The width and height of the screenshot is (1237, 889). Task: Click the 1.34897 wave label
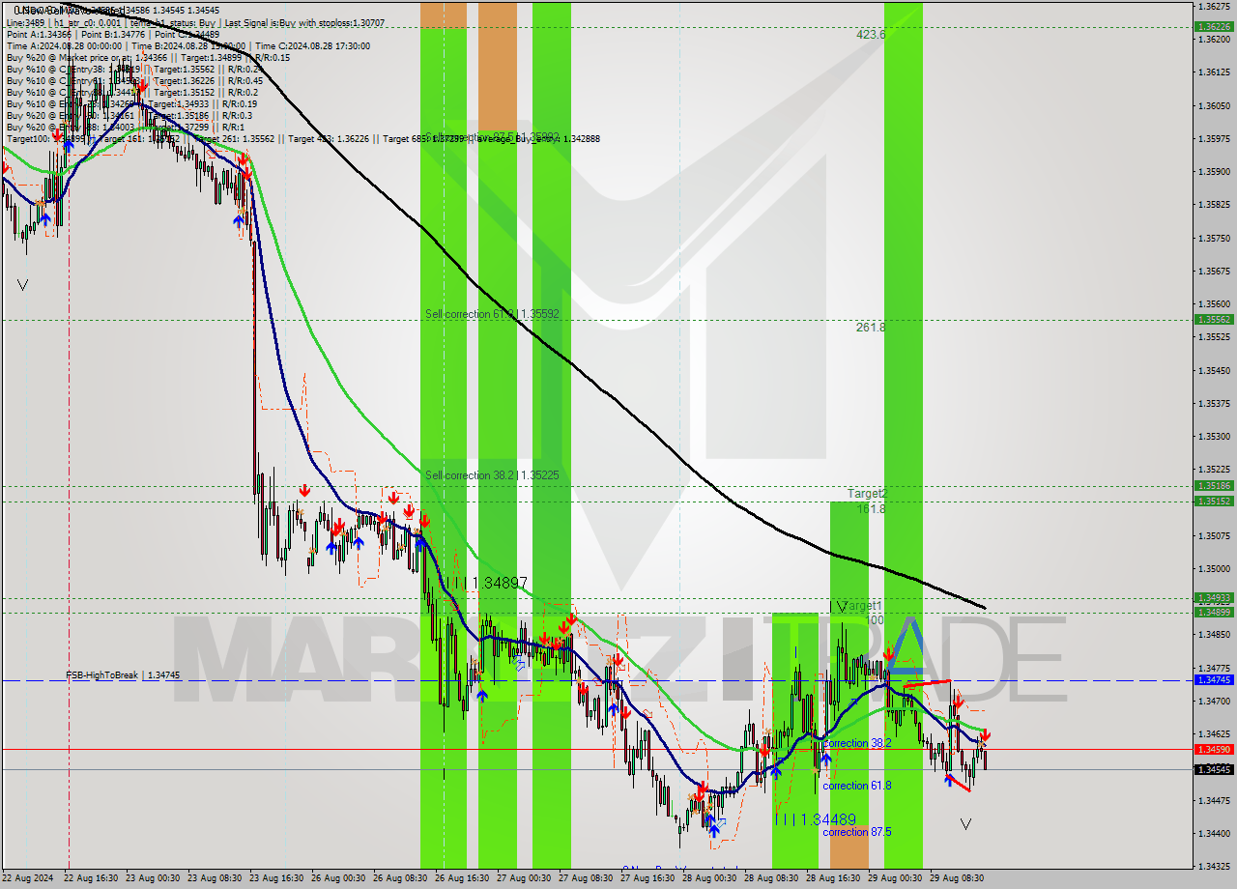pyautogui.click(x=488, y=583)
